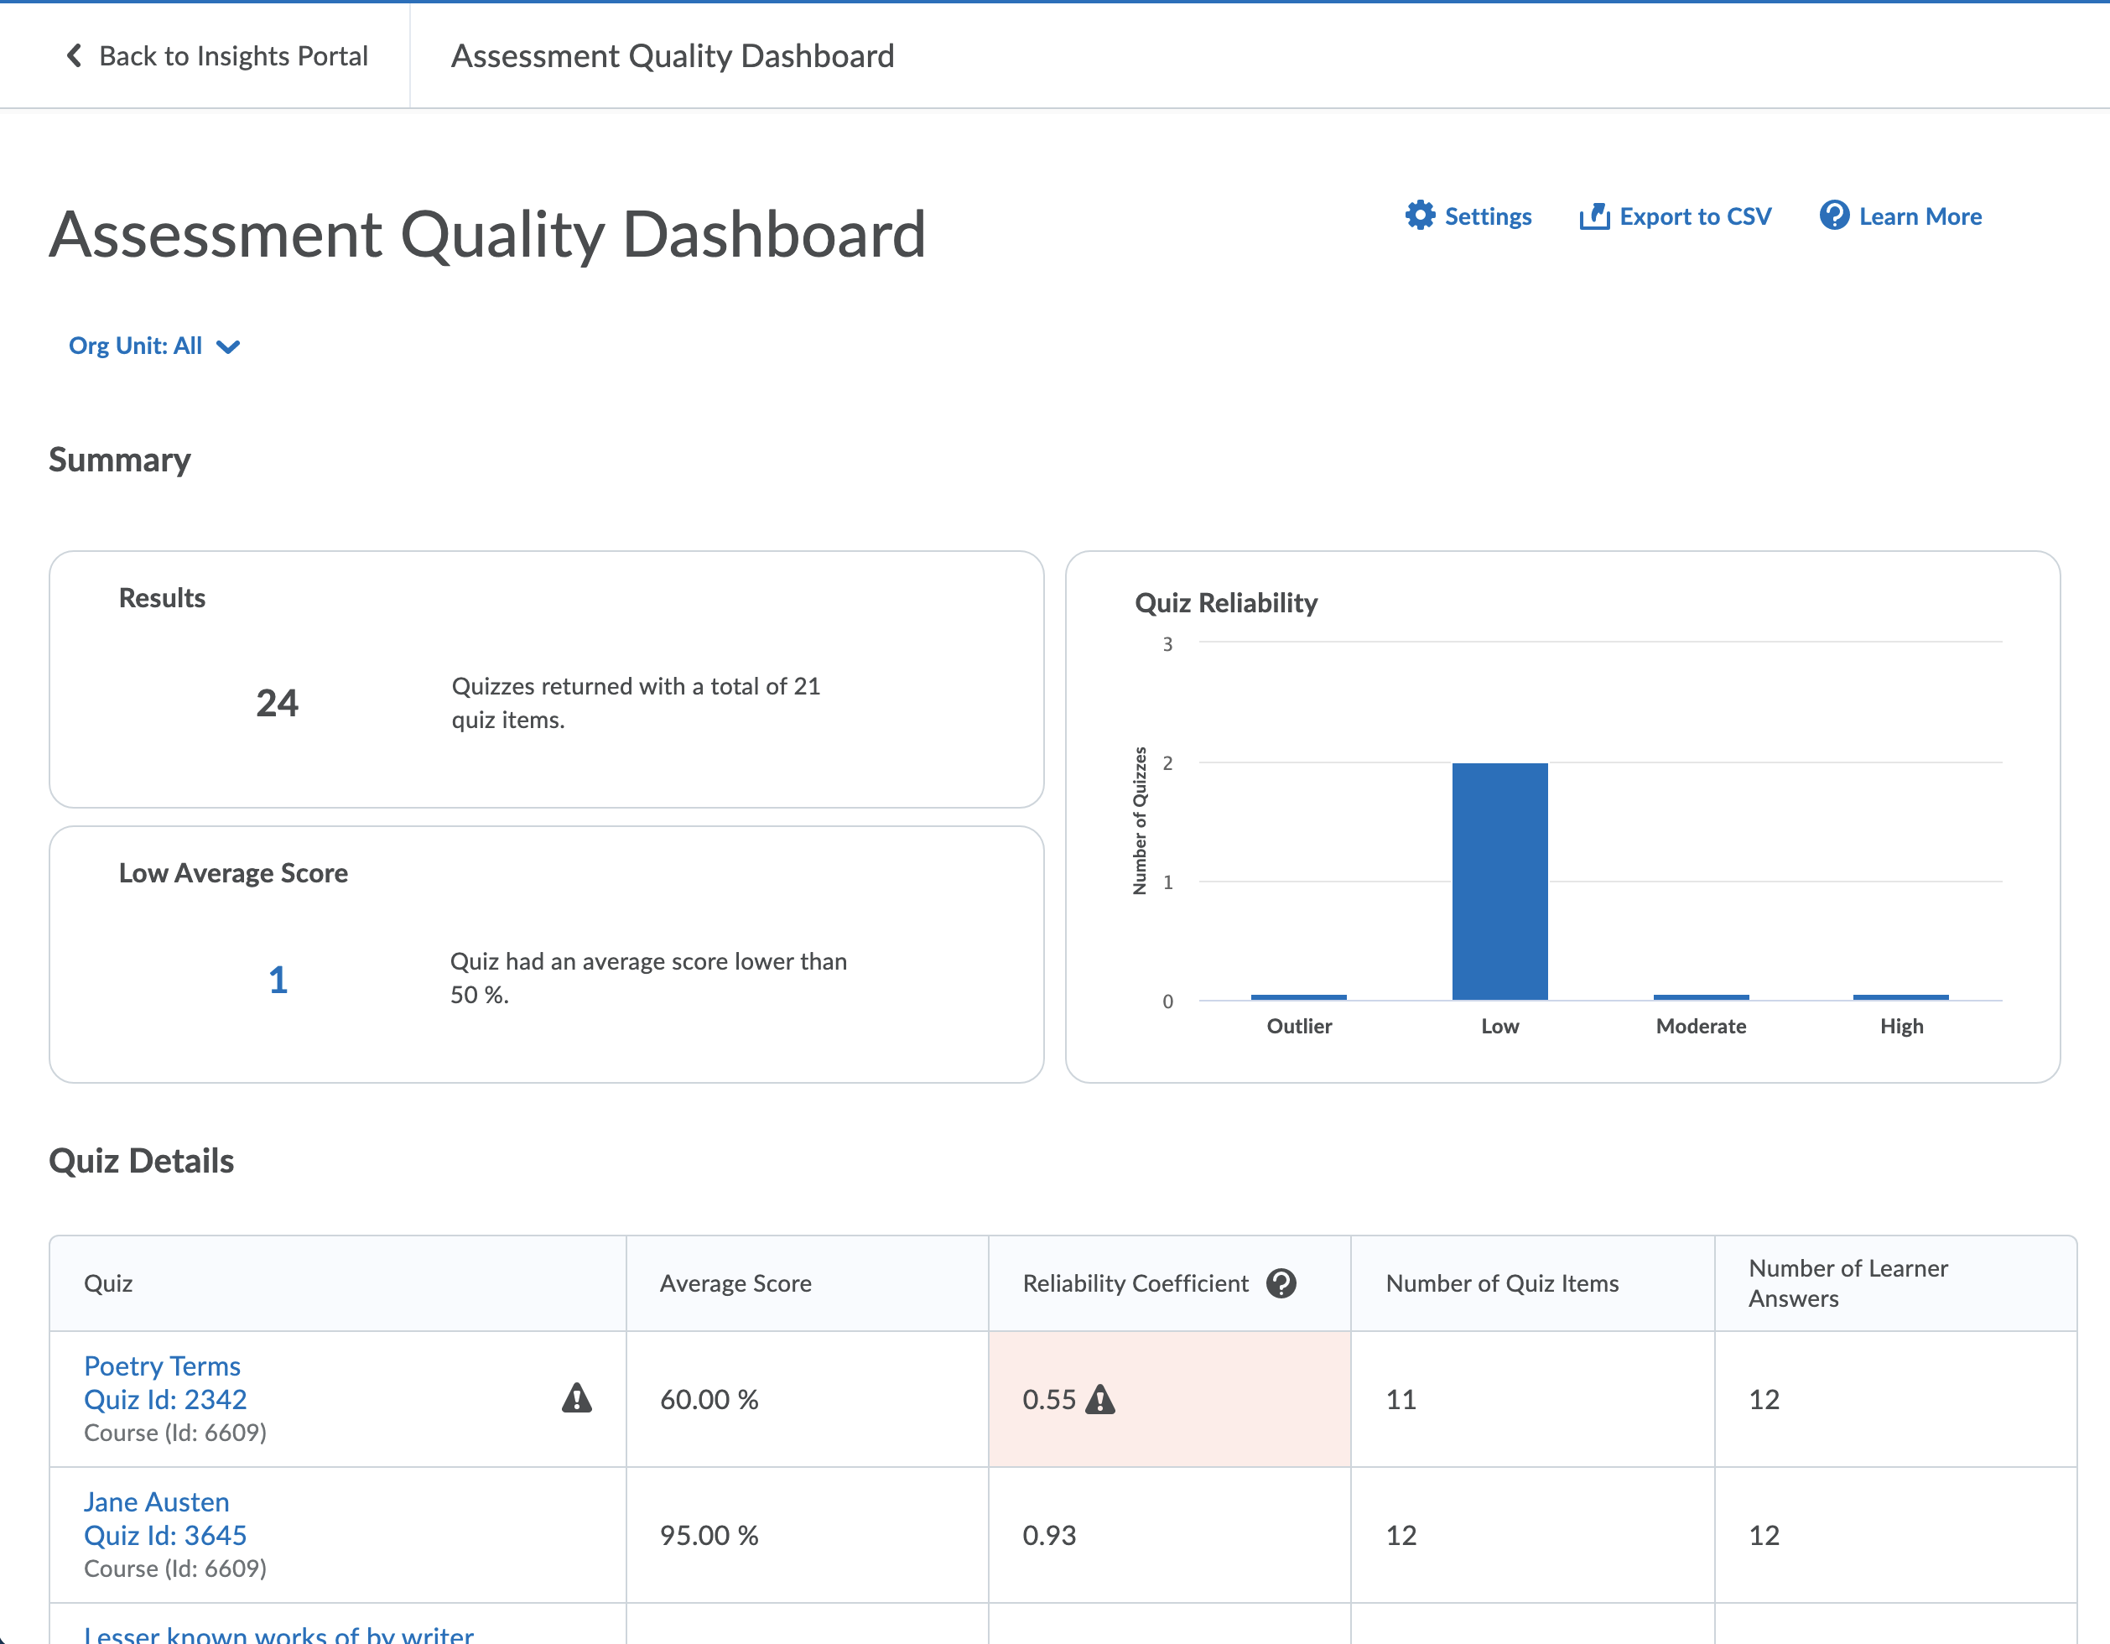This screenshot has height=1644, width=2110.
Task: Click the Learn More question mark icon
Action: (x=1834, y=216)
